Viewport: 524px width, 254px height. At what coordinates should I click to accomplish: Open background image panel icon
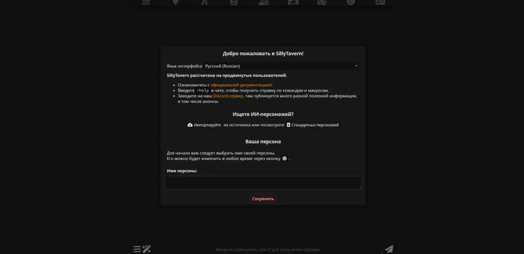coord(293,2)
